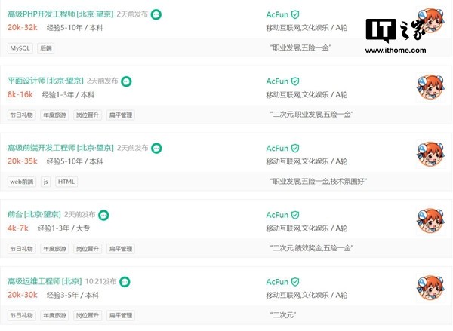Click verified shield next to AcFun in 高级运维 row
Image resolution: width=453 pixels, height=331 pixels.
(295, 282)
